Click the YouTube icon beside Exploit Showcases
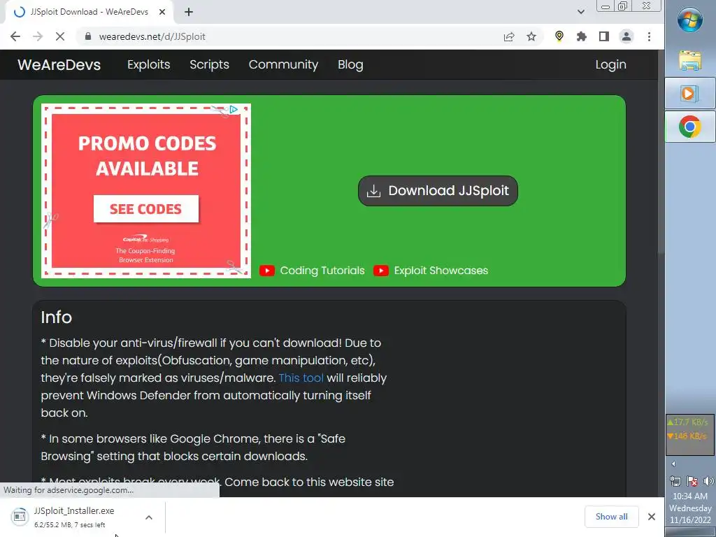Image resolution: width=716 pixels, height=537 pixels. click(381, 271)
